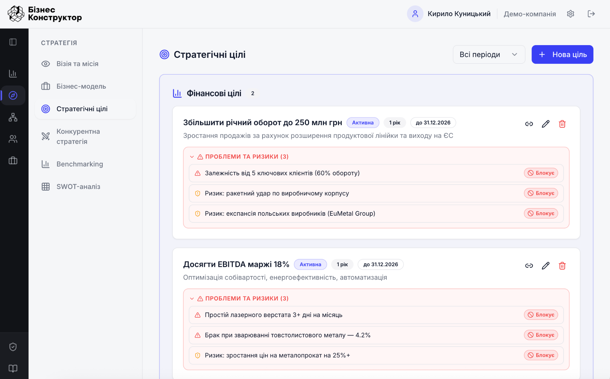The image size is (610, 379).
Task: Open the org structure hierarchy icon
Action: pos(13,117)
